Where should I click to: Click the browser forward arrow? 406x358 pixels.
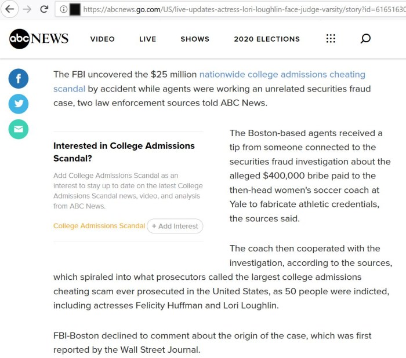pyautogui.click(x=27, y=10)
